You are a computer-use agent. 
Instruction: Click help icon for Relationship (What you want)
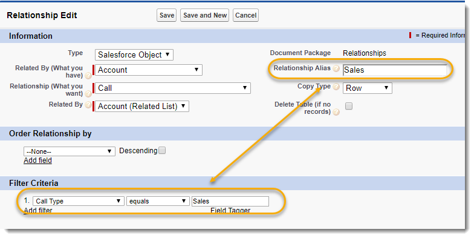tap(88, 94)
